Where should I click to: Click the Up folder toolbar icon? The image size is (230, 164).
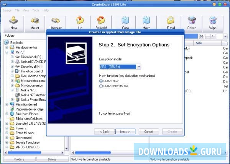tap(80, 23)
